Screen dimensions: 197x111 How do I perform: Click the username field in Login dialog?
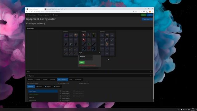pyautogui.click(x=86, y=57)
